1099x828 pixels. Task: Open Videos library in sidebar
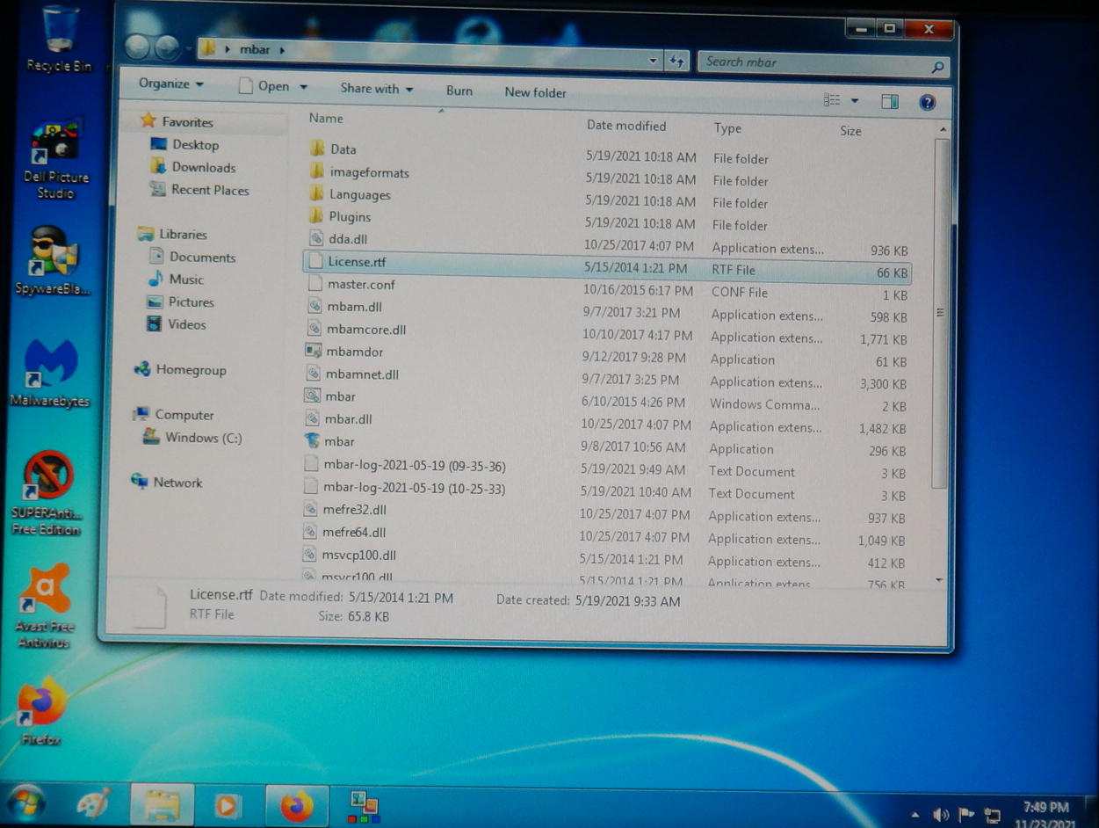click(176, 324)
